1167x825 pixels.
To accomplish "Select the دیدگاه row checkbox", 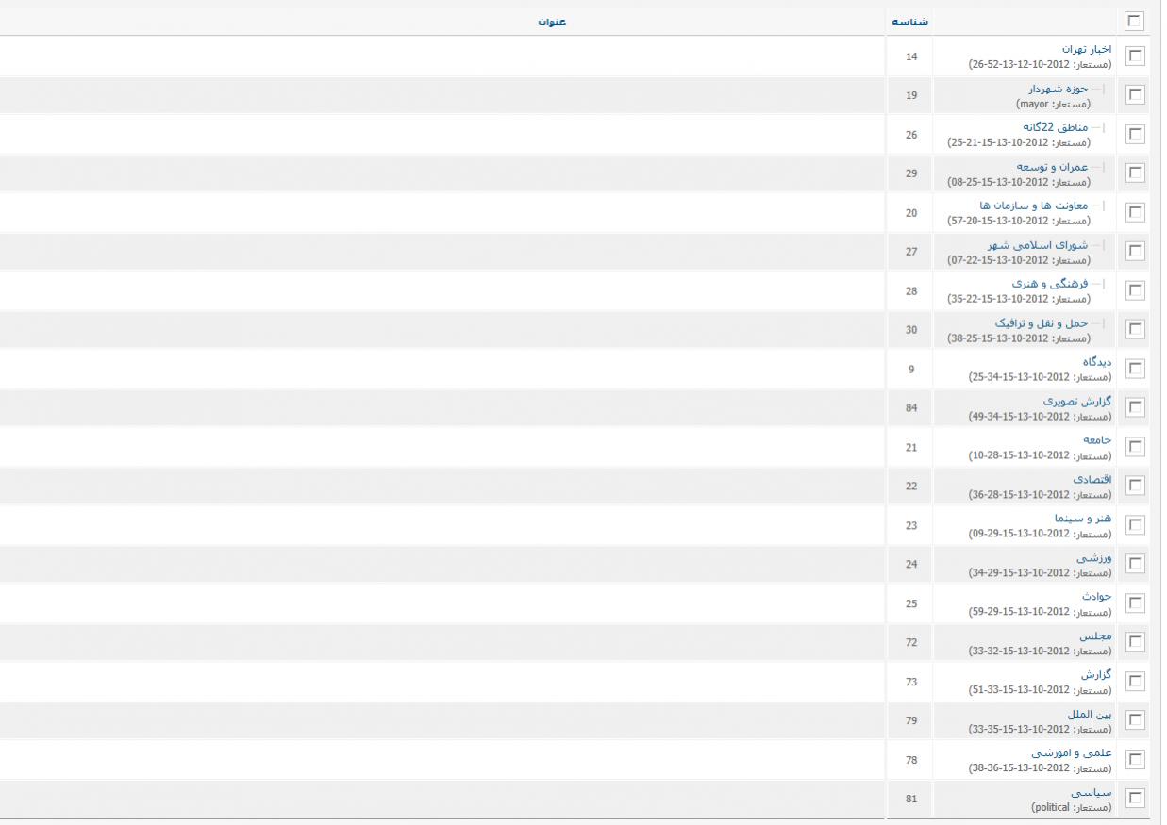I will [x=1136, y=369].
